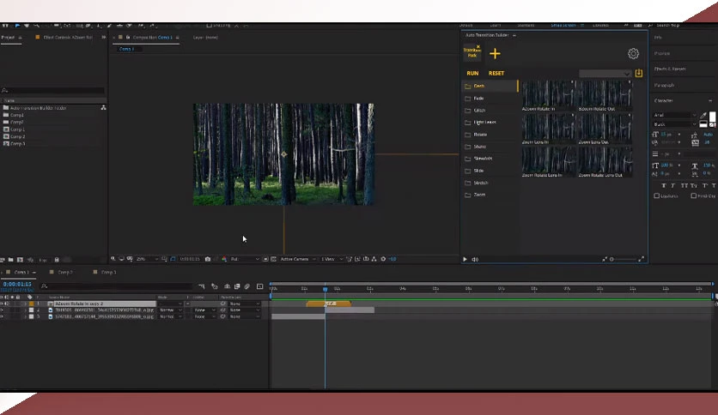The height and width of the screenshot is (415, 718).
Task: Open the Effect Controls tab
Action: pos(67,37)
